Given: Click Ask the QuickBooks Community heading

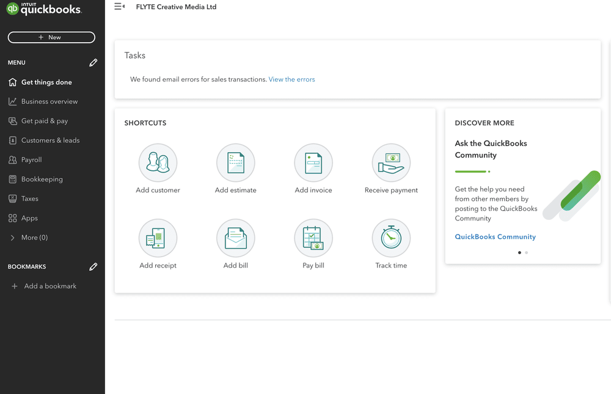Looking at the screenshot, I should (491, 149).
